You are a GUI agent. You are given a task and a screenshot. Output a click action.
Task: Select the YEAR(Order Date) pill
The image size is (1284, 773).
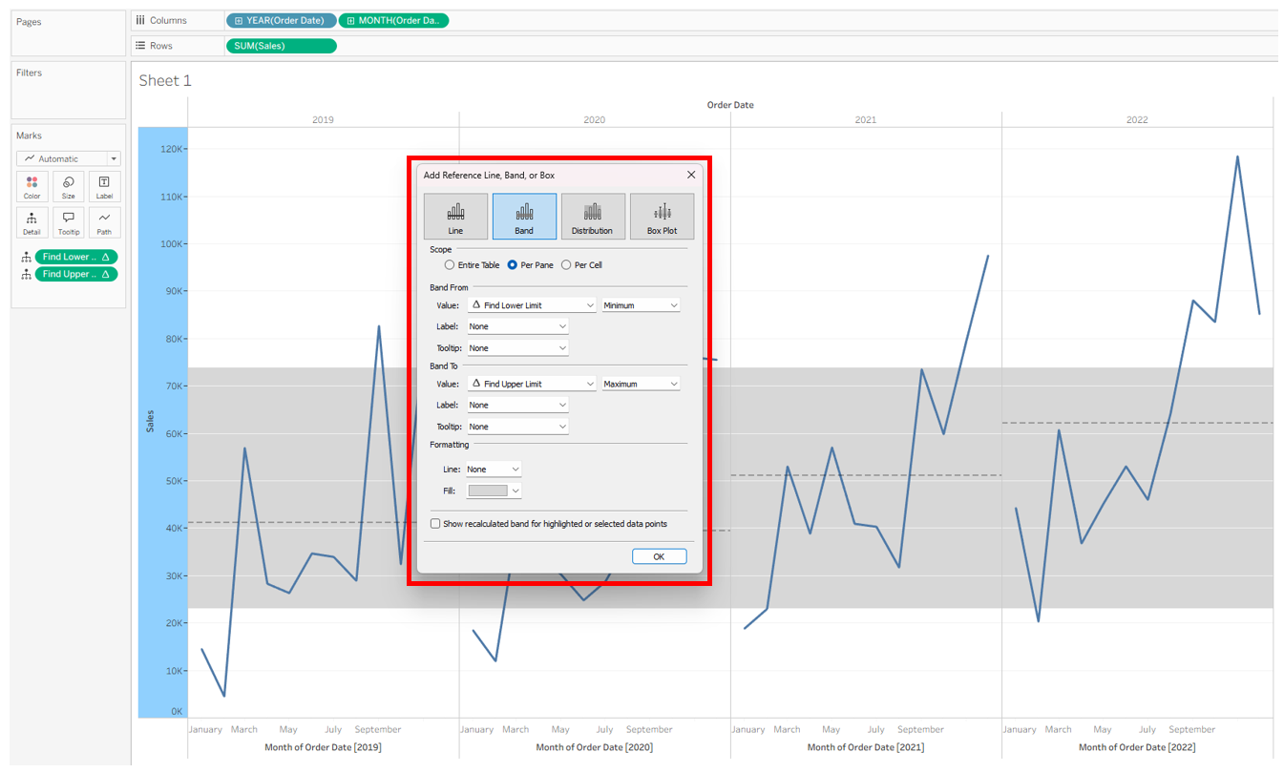point(281,20)
